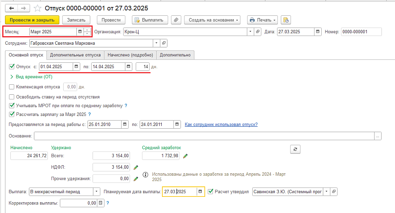Open the Начислено (подробно) tab

tap(130, 55)
